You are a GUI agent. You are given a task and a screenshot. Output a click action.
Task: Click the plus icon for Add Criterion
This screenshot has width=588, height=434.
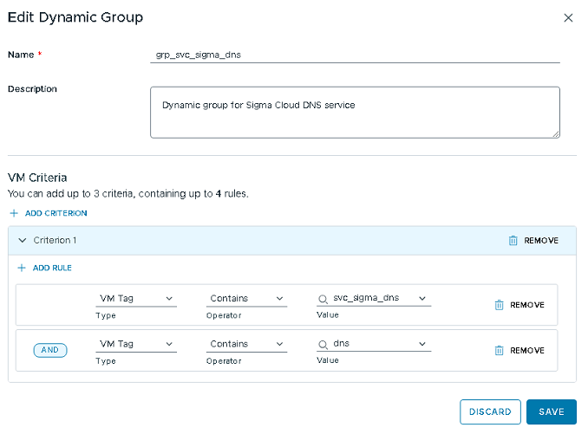(x=14, y=213)
